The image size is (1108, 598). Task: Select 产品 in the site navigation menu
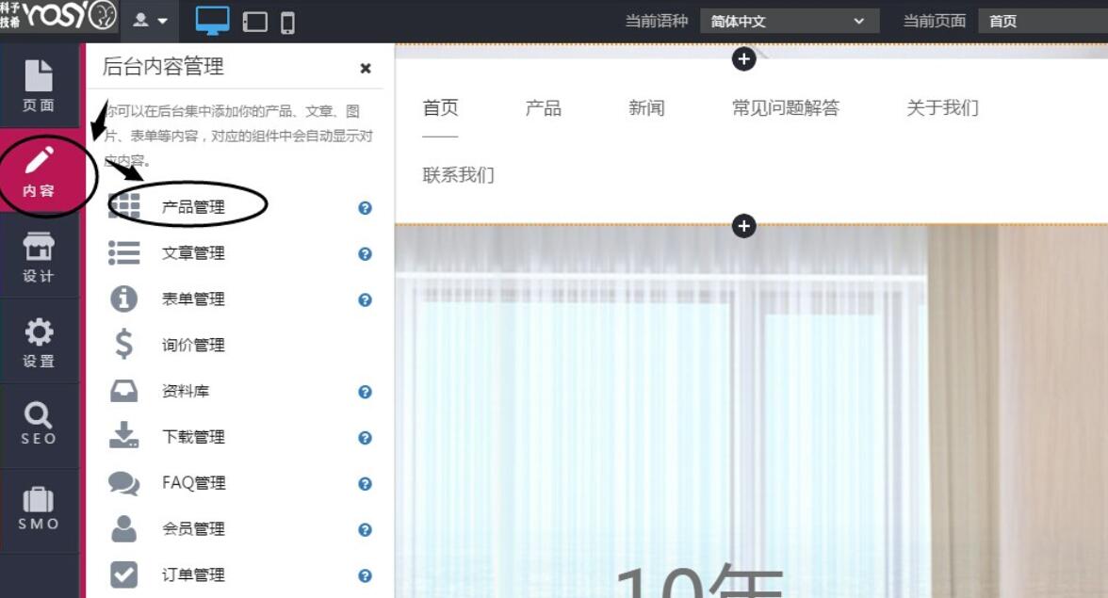(542, 108)
